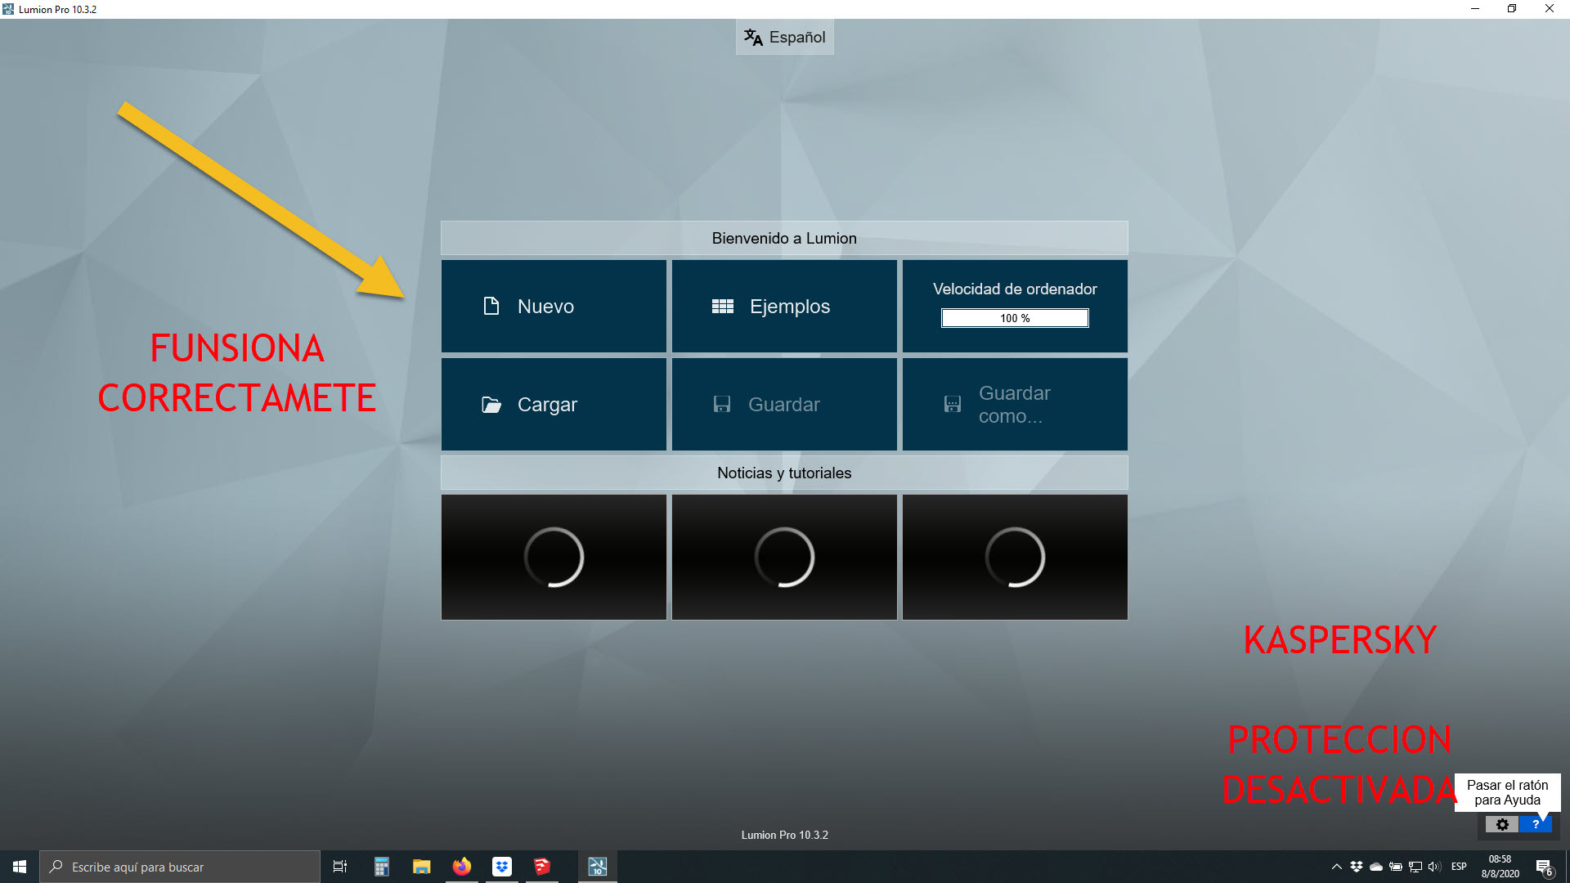Open the Español language selector
Viewport: 1570px width, 883px height.
pyautogui.click(x=784, y=37)
